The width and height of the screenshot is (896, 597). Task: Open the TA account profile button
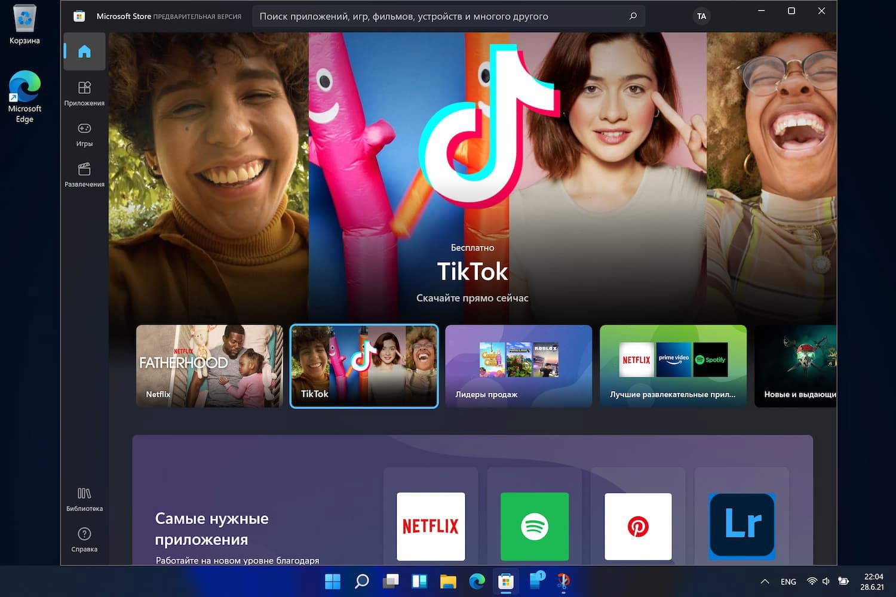[x=701, y=16]
